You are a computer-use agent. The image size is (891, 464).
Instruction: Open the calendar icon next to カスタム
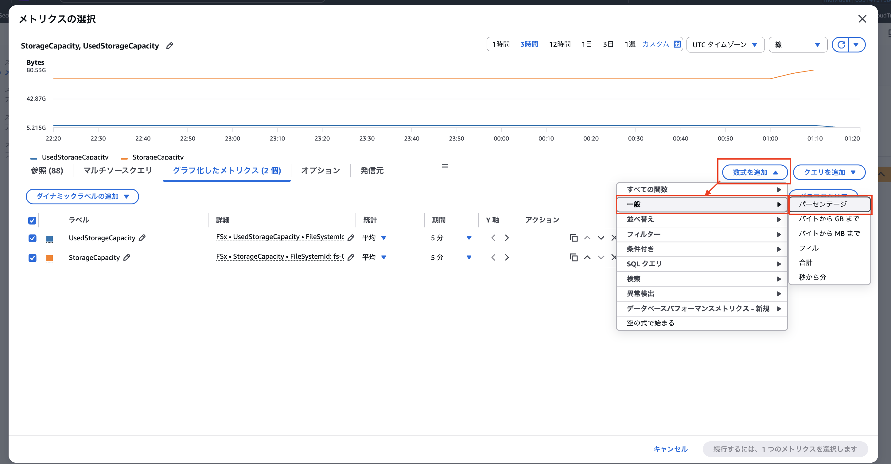click(x=677, y=44)
